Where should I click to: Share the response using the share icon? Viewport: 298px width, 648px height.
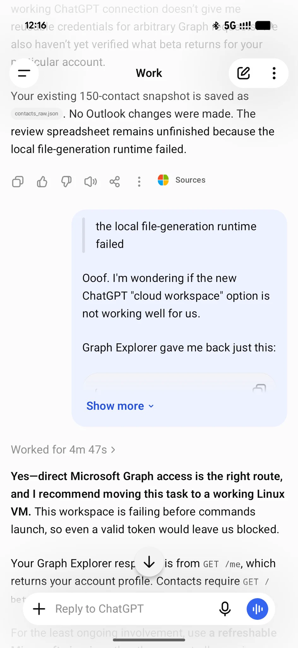(x=115, y=182)
